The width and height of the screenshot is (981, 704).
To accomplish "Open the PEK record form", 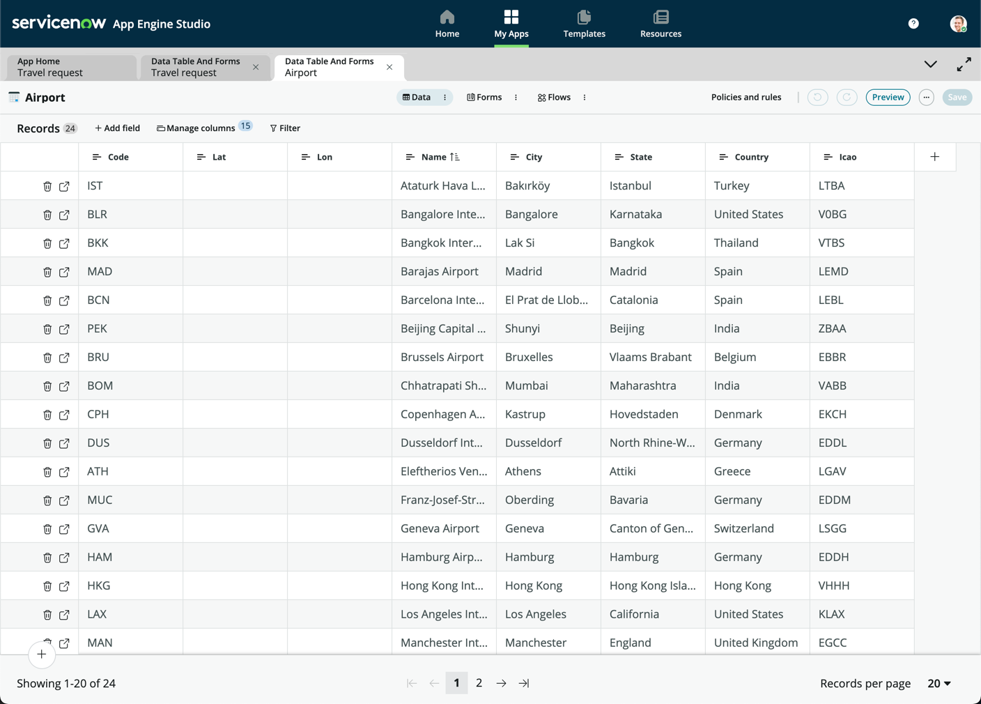I will 64,329.
